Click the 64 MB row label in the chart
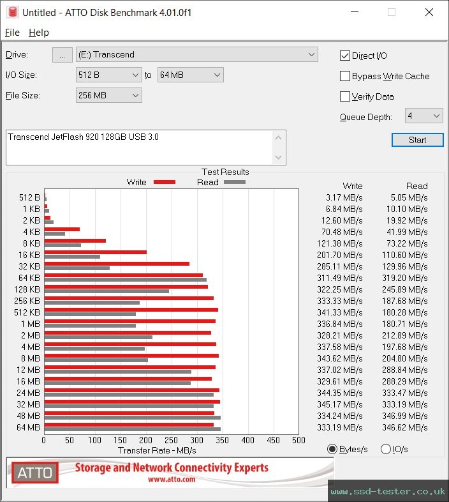 coord(28,427)
